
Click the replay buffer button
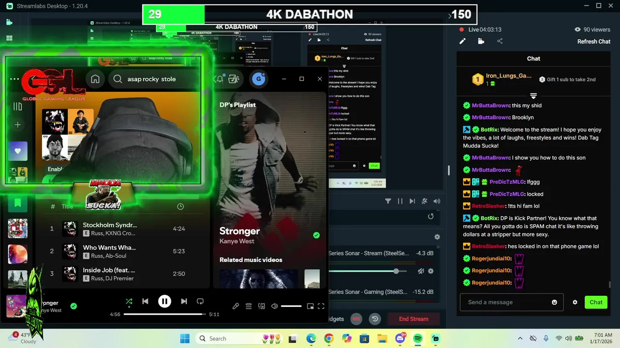375,319
